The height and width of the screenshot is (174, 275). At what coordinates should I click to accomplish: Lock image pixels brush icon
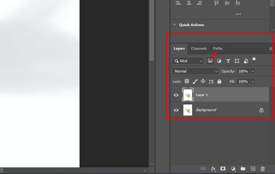tap(195, 81)
